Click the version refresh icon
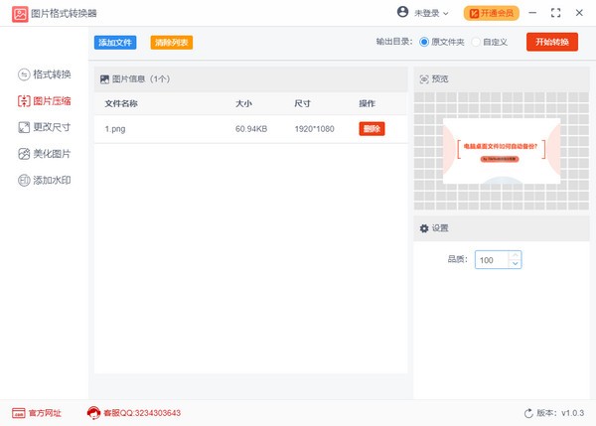 [x=527, y=413]
